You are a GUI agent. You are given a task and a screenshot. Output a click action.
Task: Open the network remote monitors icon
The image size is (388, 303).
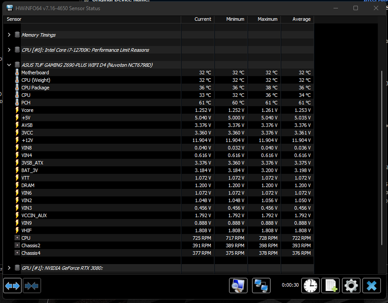(x=261, y=286)
